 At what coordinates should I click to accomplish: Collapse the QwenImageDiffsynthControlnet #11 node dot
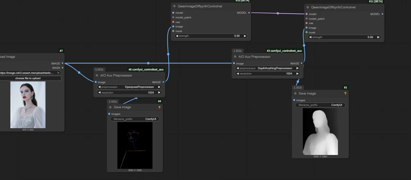click(x=308, y=7)
